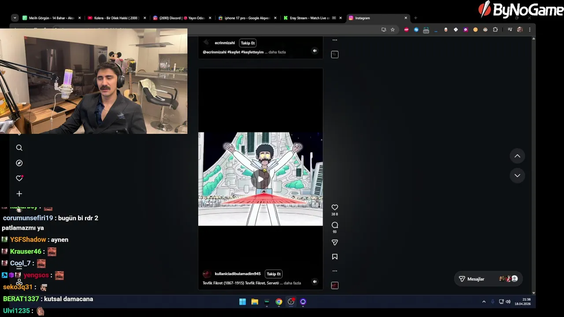Switch to the Kolera - Bir Dilek Hakki tab
The image size is (564, 317).
pos(116,18)
